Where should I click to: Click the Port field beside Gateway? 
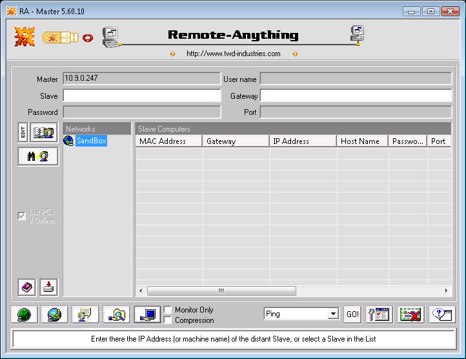356,112
